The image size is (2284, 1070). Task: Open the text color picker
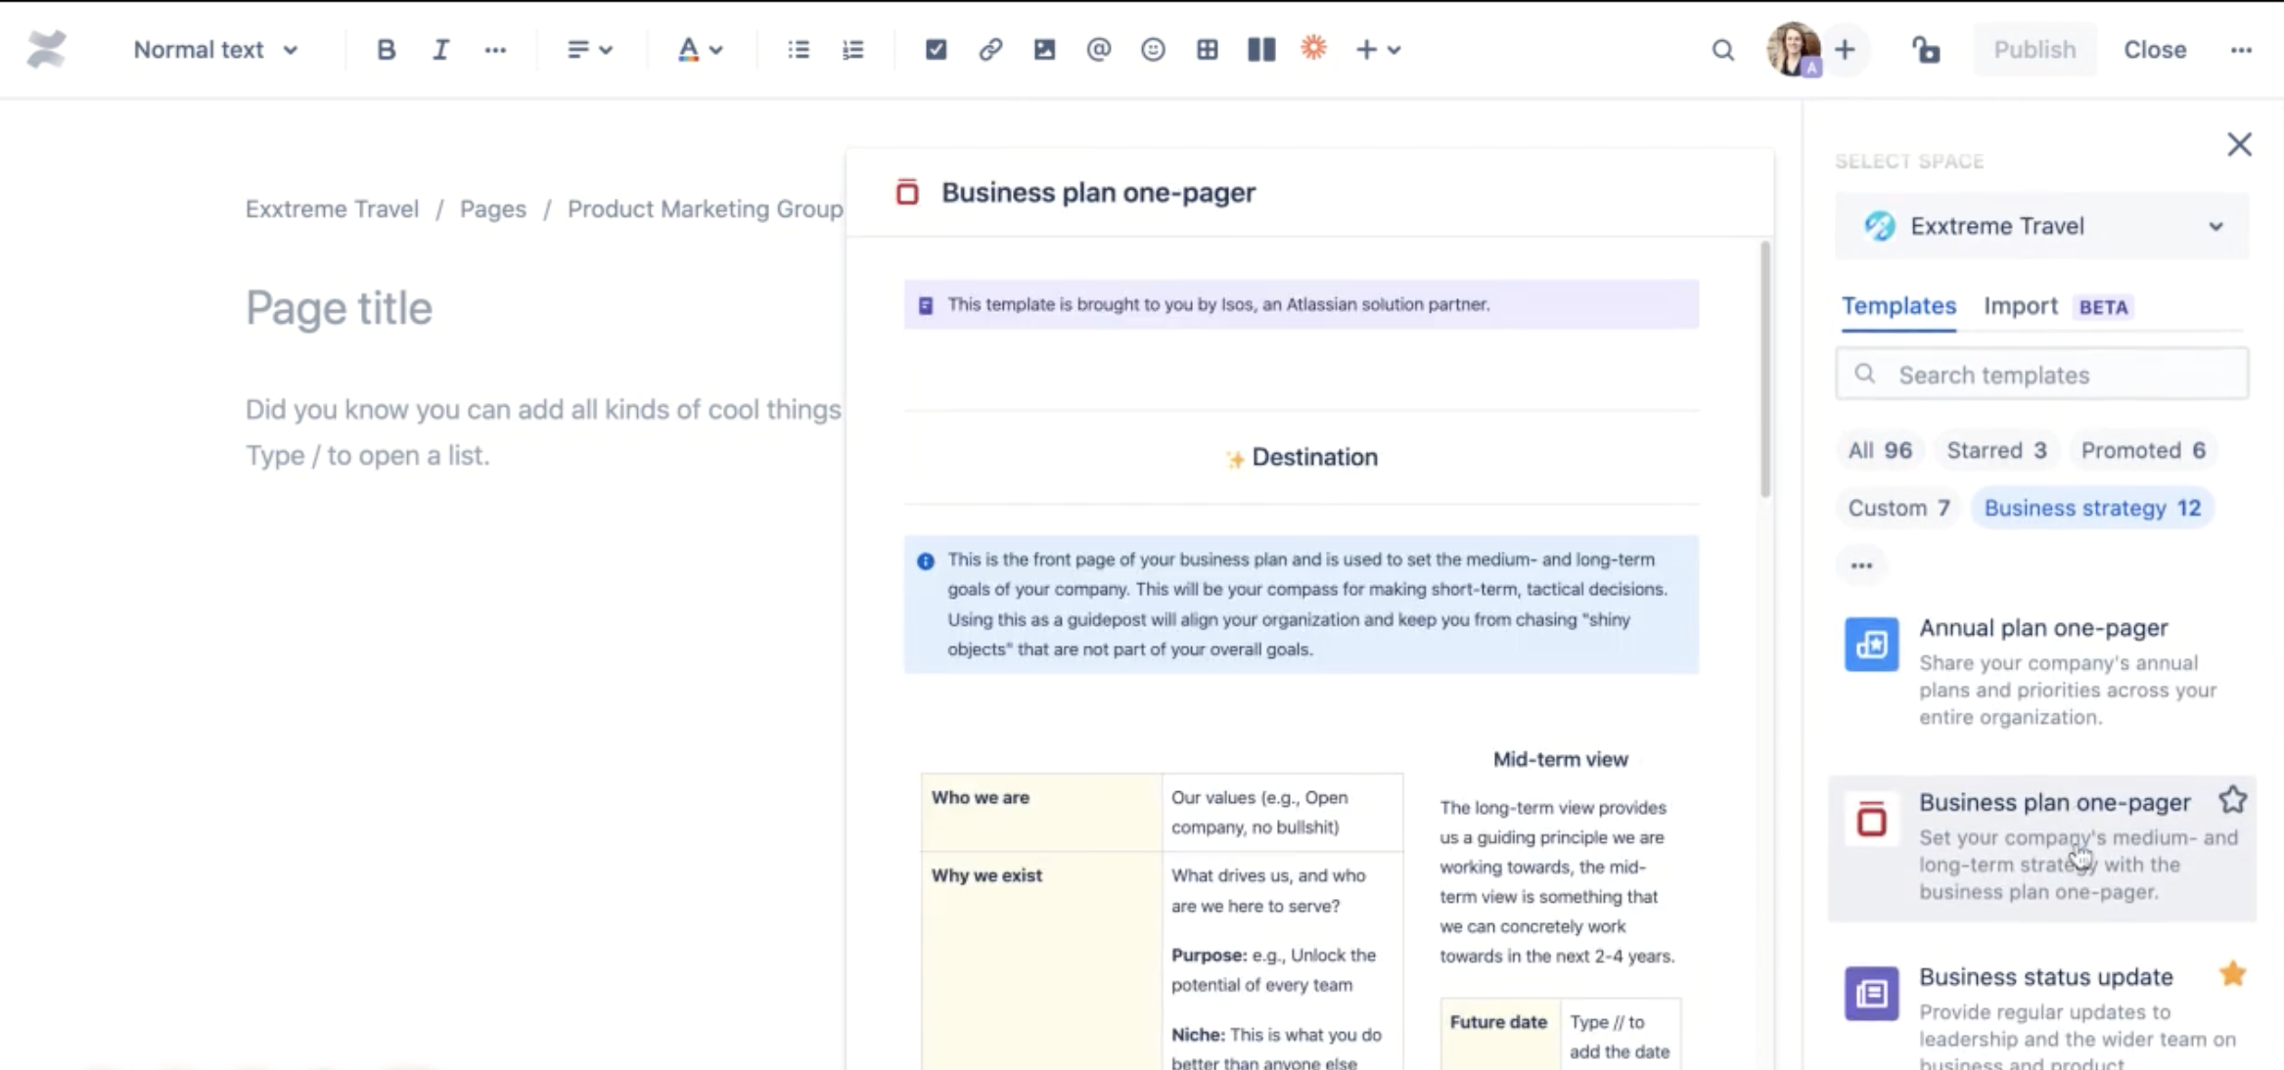(700, 50)
